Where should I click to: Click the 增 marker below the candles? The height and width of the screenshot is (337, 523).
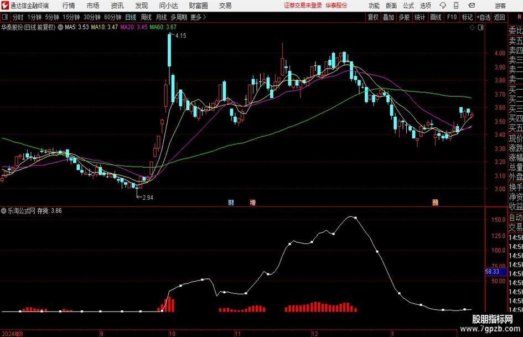pos(253,203)
